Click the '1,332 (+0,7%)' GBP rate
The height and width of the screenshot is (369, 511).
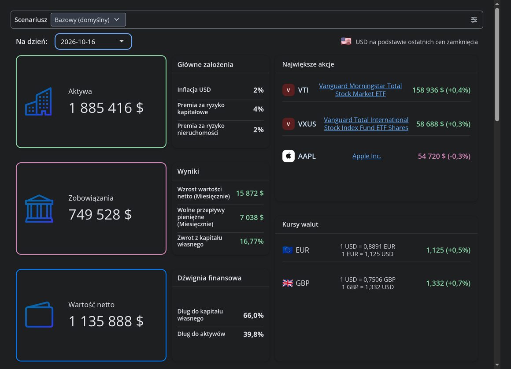tap(448, 283)
